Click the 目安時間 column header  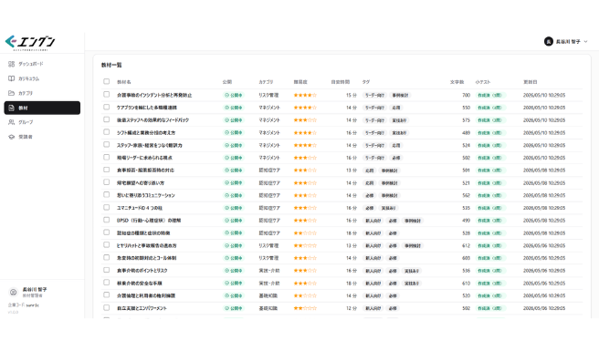point(341,82)
